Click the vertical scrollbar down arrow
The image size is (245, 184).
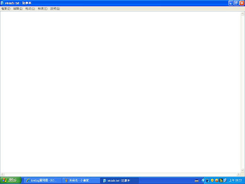coord(243,170)
